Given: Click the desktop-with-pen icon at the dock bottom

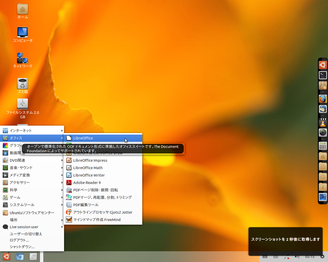Looking at the screenshot, I should [323, 197].
